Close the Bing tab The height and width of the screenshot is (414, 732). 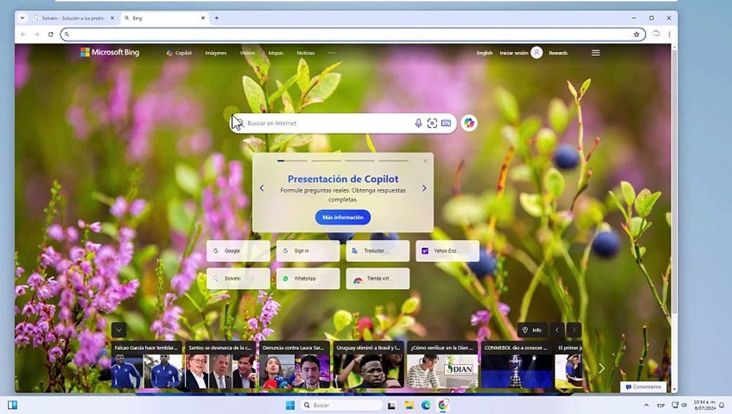[x=203, y=18]
